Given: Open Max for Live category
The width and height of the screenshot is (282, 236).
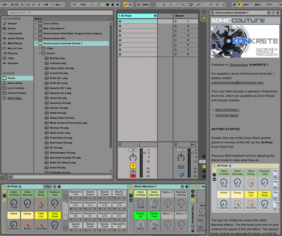Looking at the screenshot, I should (x=15, y=48).
